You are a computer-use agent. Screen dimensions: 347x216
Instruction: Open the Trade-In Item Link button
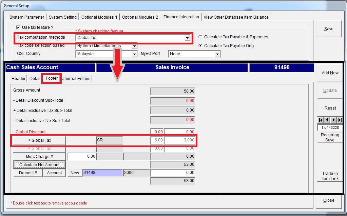point(330,176)
